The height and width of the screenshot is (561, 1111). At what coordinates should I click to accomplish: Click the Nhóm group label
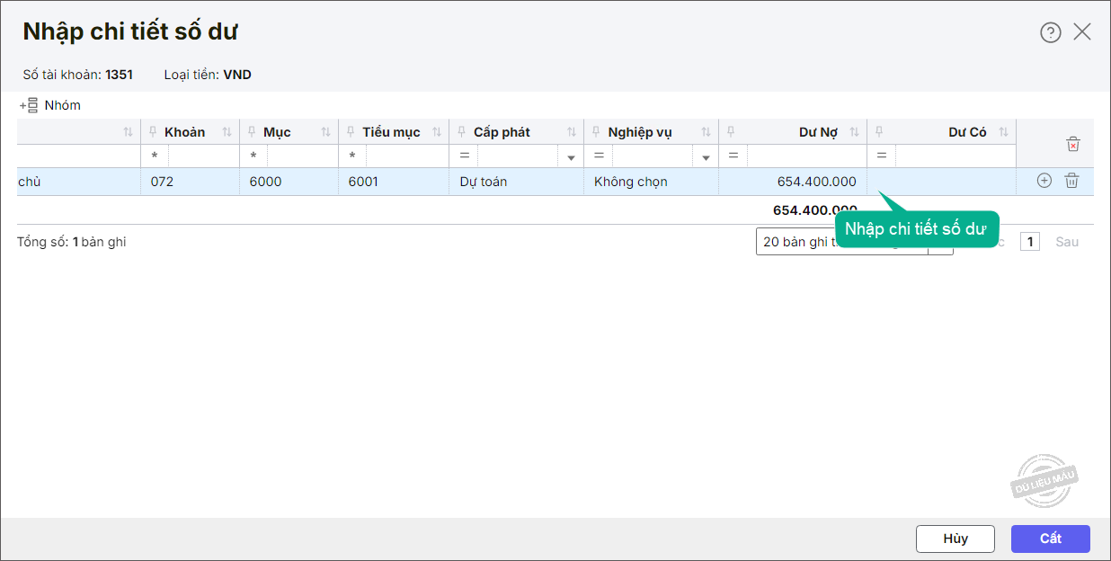click(63, 105)
